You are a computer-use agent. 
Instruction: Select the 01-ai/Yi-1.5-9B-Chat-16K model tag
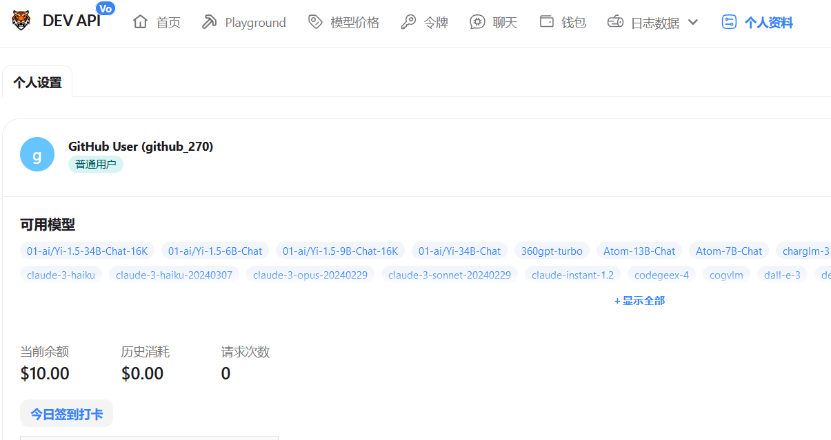point(341,251)
